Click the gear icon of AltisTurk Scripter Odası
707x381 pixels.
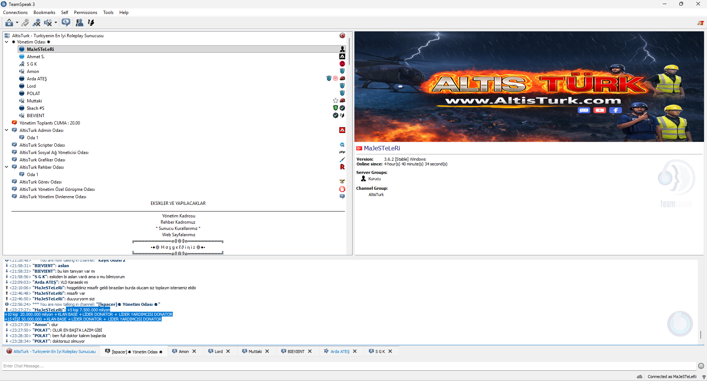click(x=342, y=145)
